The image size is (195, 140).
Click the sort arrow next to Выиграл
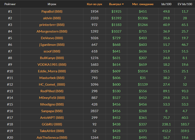pyautogui.click(x=123, y=4)
